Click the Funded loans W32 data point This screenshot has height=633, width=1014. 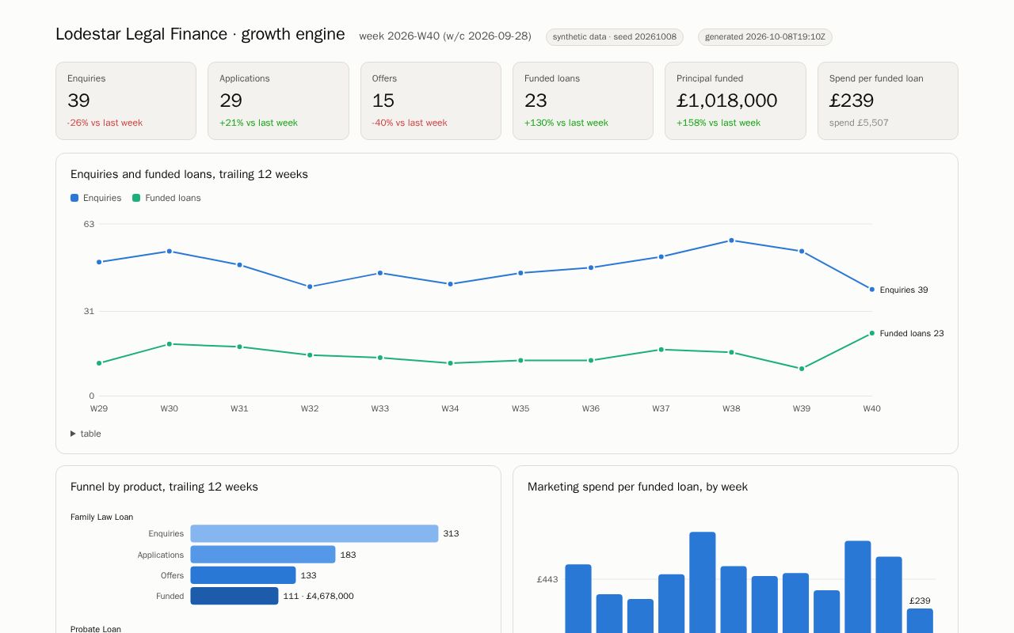[310, 355]
